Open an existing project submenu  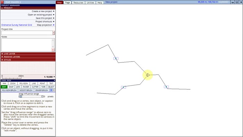[x=41, y=15]
